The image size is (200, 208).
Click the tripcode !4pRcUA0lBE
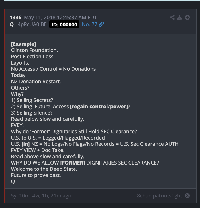[x=32, y=24]
